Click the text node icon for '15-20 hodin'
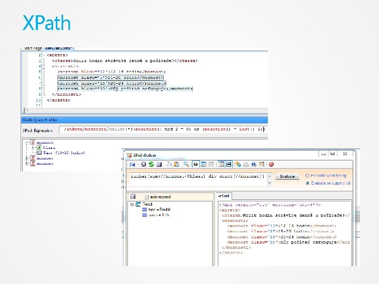Screen dimensions: 379x284 click(39, 153)
